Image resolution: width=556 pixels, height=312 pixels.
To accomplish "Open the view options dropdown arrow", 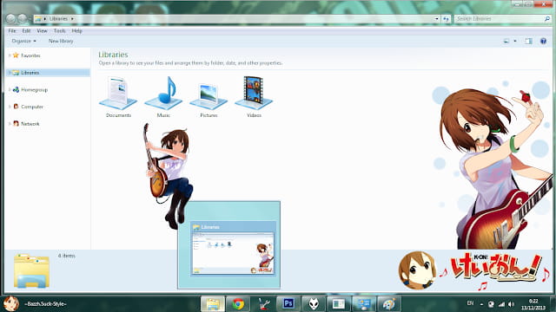I will (515, 41).
